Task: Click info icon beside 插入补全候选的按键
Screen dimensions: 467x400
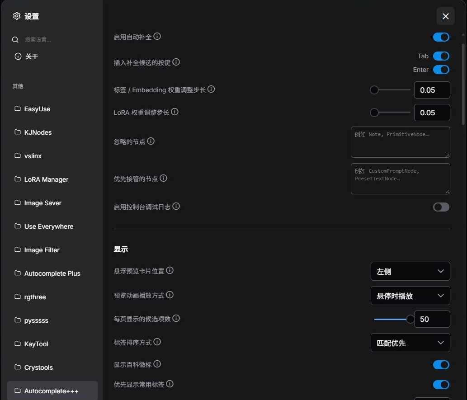Action: coord(176,62)
